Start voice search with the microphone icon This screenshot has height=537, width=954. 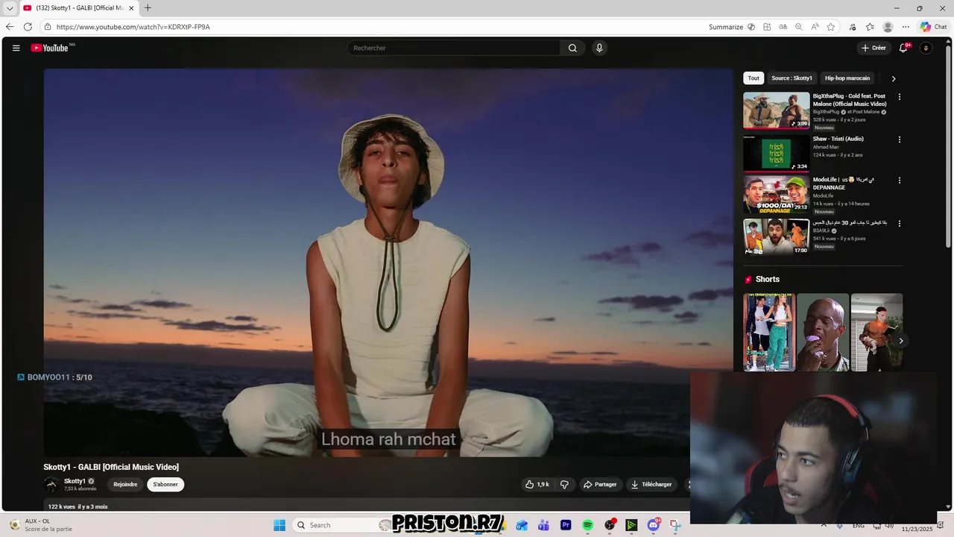click(599, 48)
